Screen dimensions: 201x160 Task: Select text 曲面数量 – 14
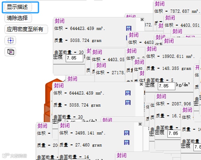coord(74,157)
